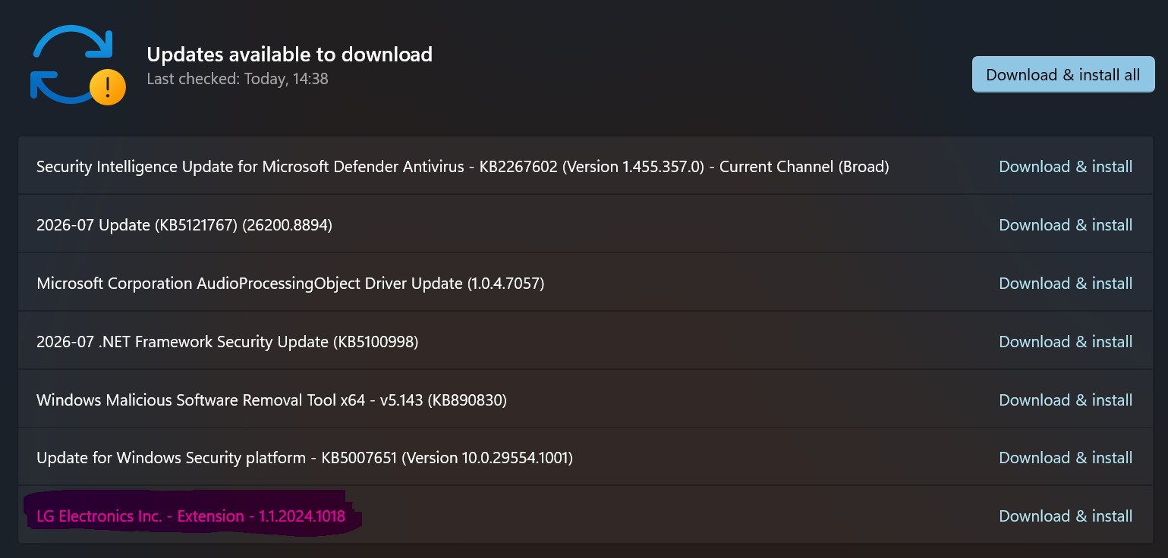Select the 2026-07 Update (KB5121767) entry text
The width and height of the screenshot is (1168, 558).
pos(184,224)
